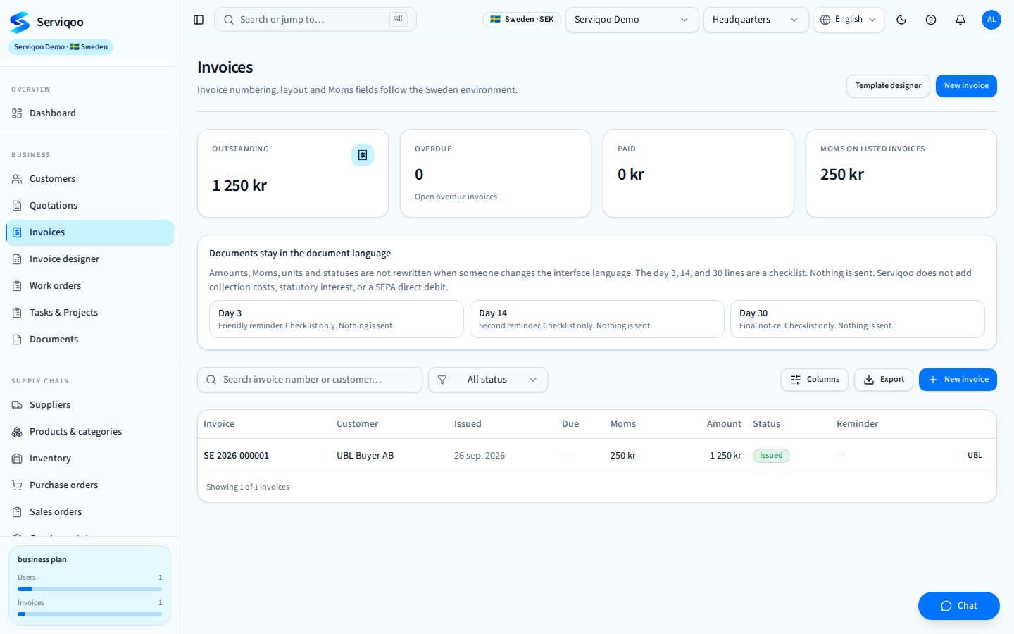Click the Users usage progress bar
This screenshot has width=1014, height=634.
pos(89,589)
